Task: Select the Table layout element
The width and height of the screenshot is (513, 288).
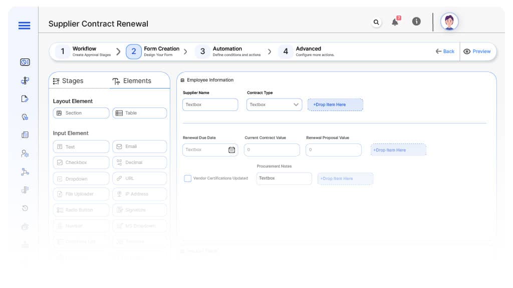Action: pos(140,113)
